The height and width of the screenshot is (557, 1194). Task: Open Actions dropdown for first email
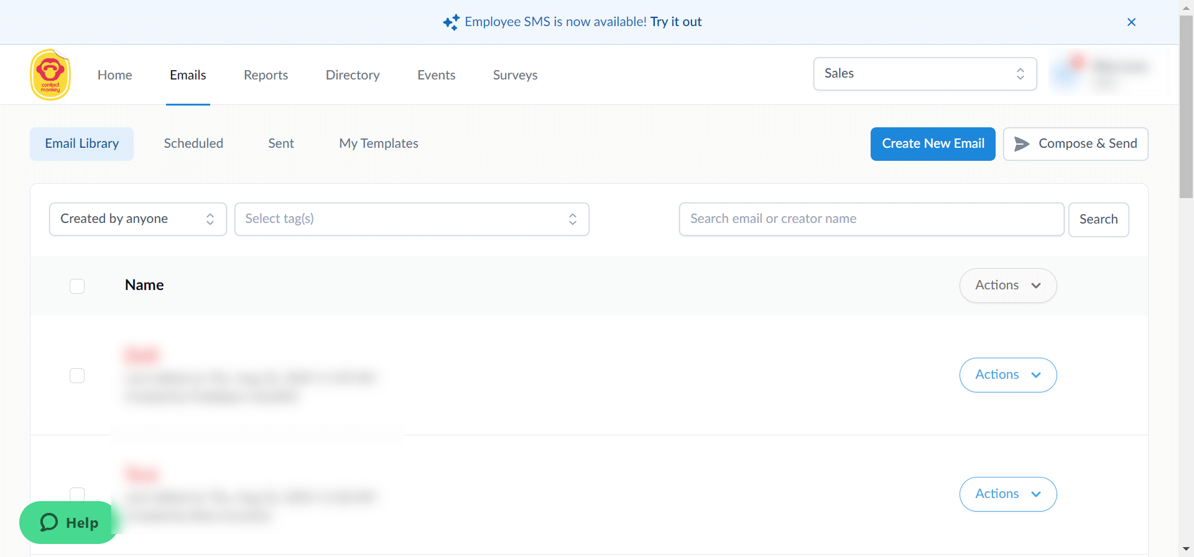[1007, 375]
